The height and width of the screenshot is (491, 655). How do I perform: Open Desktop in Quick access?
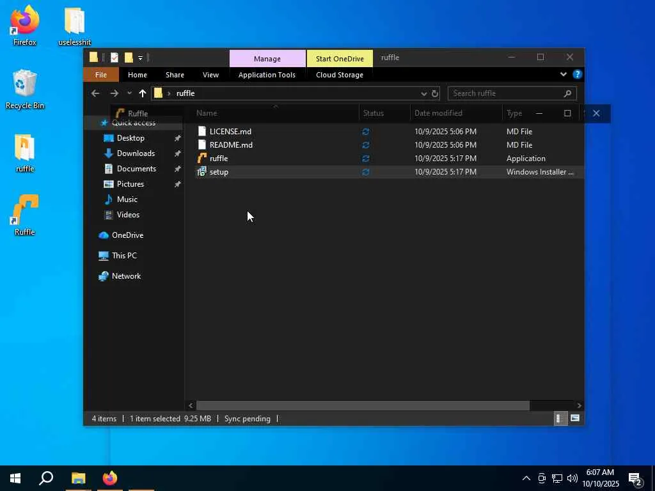click(130, 138)
